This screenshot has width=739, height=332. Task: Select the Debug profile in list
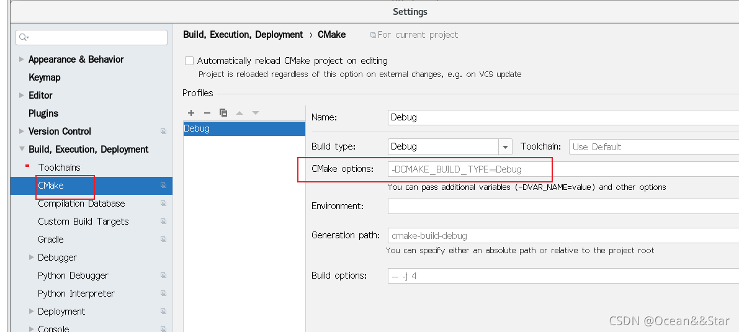pyautogui.click(x=244, y=128)
